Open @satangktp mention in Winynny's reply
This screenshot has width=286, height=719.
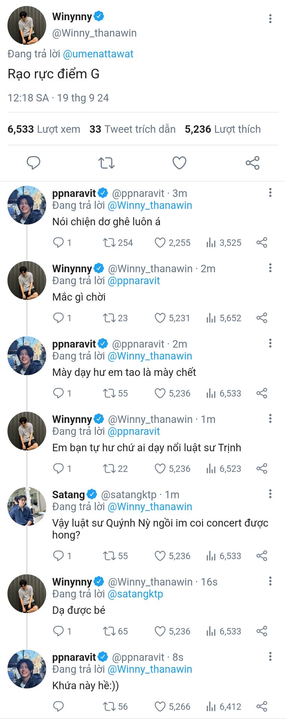coord(135,594)
